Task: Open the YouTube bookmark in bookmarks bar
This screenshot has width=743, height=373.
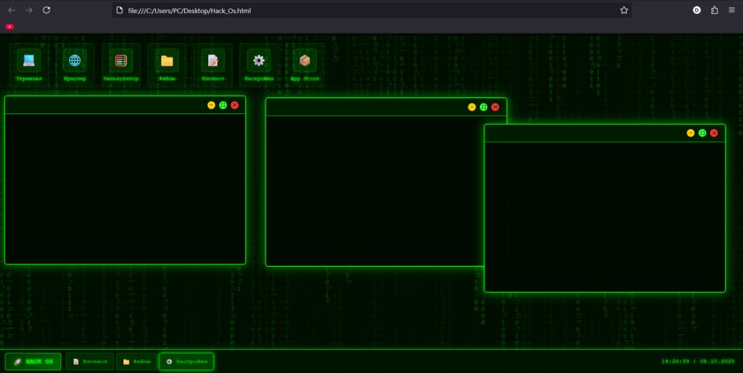Action: (x=10, y=27)
